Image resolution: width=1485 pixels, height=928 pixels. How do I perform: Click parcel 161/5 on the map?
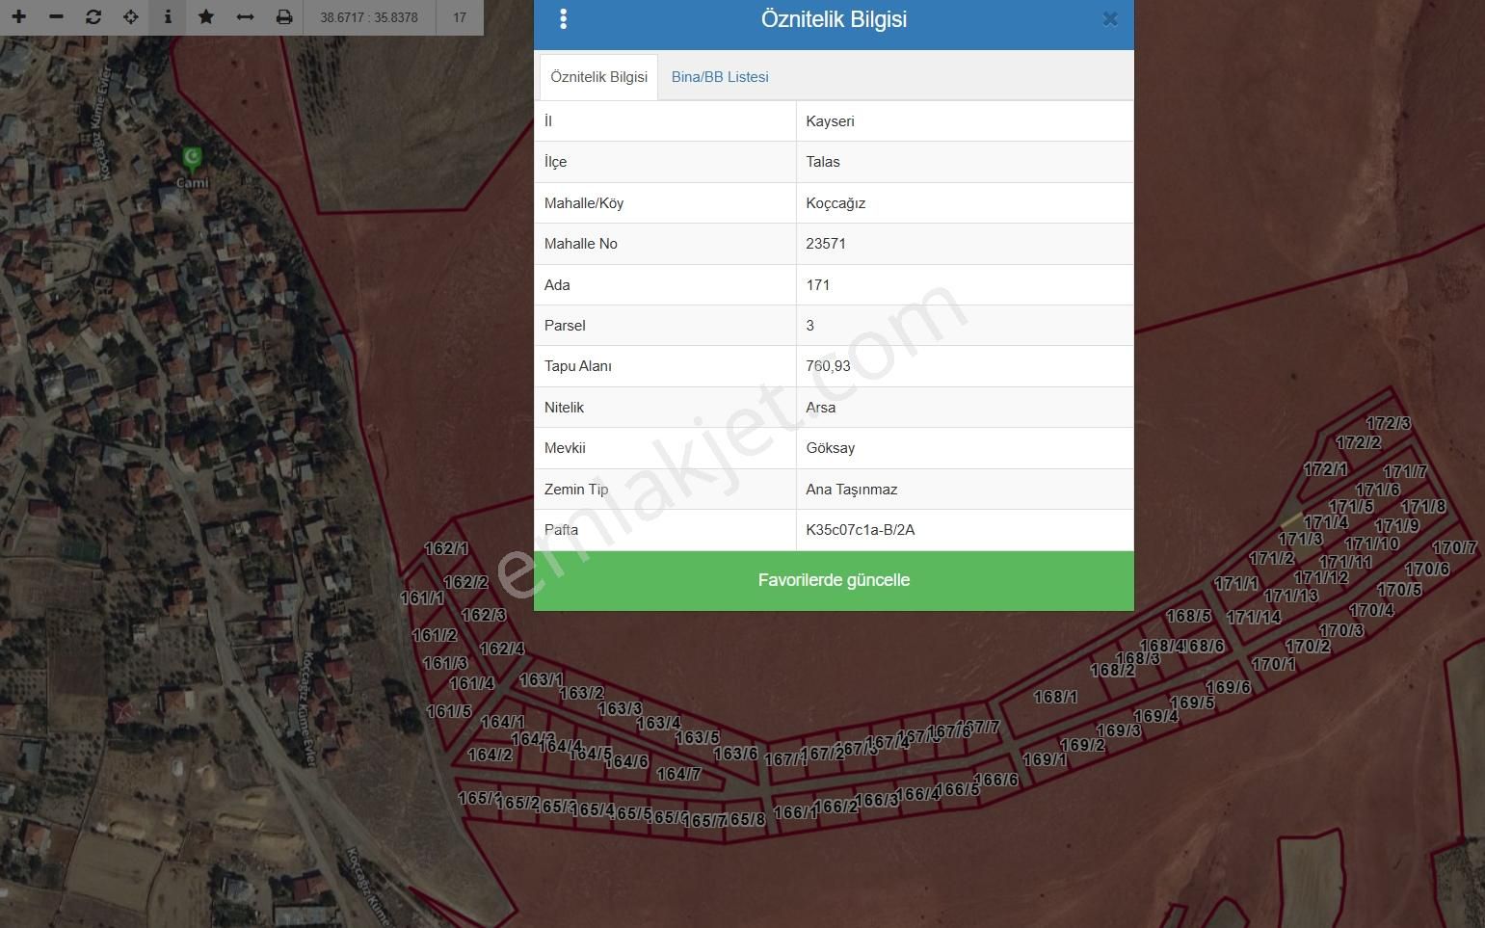click(449, 711)
